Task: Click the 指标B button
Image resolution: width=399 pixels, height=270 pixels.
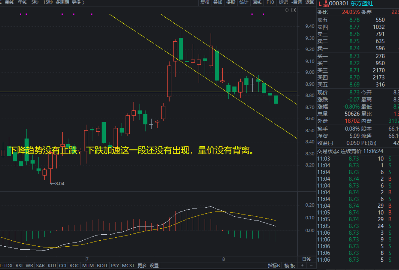Action: click(274, 266)
